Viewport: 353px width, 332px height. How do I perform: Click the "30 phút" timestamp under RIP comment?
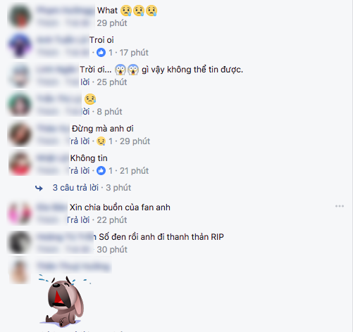pyautogui.click(x=112, y=250)
